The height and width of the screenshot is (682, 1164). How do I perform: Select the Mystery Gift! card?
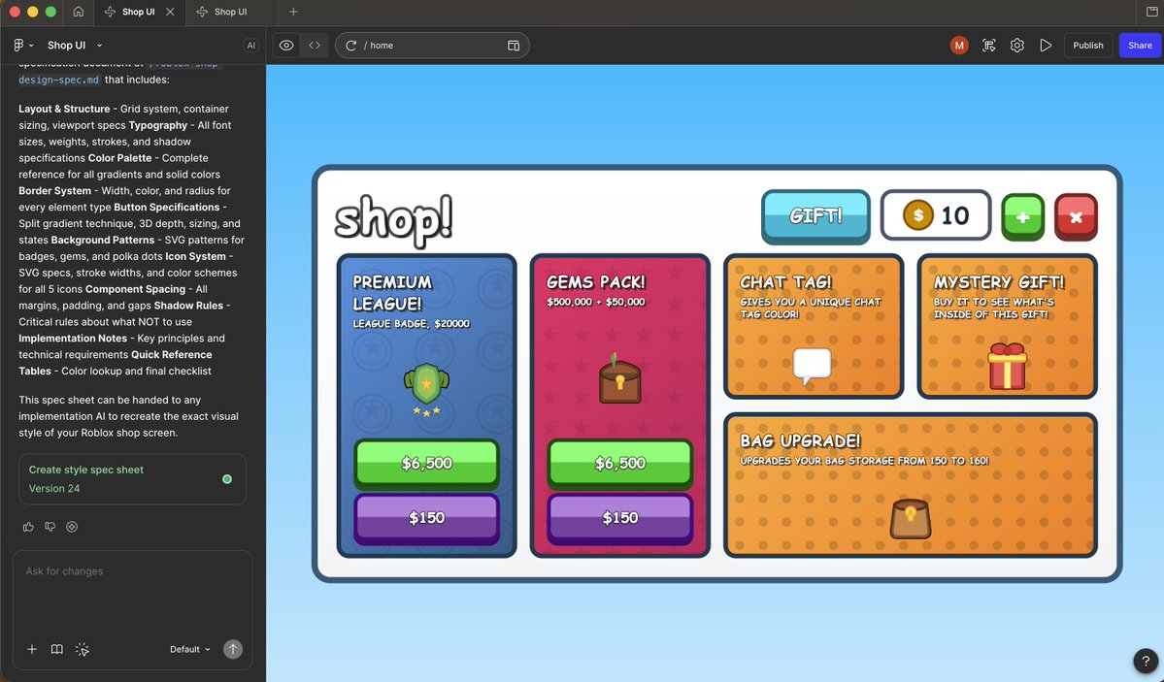tap(1008, 327)
